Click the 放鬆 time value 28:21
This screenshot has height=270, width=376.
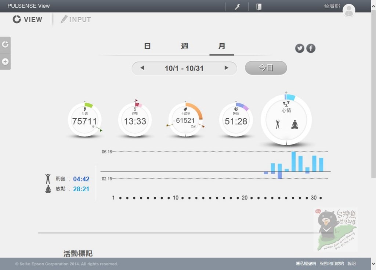point(81,189)
